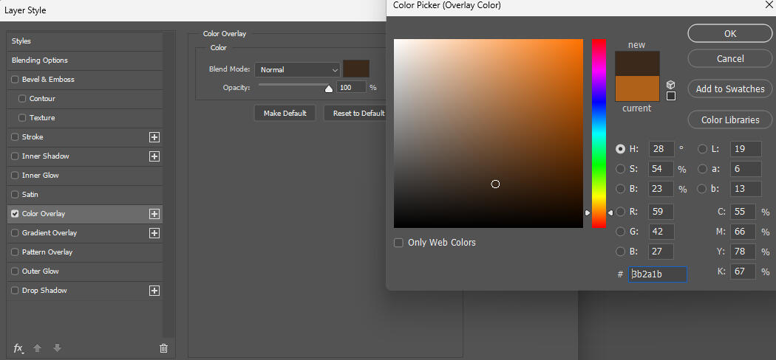Click the fx layer effects icon

click(x=18, y=348)
